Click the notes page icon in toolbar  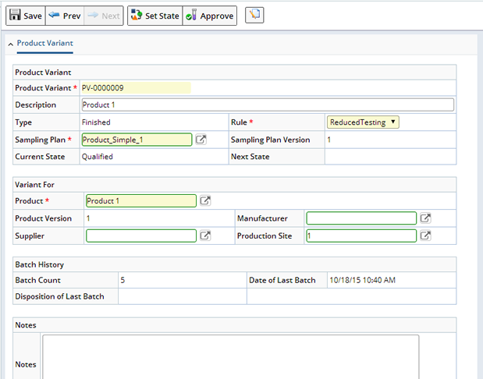coord(254,15)
